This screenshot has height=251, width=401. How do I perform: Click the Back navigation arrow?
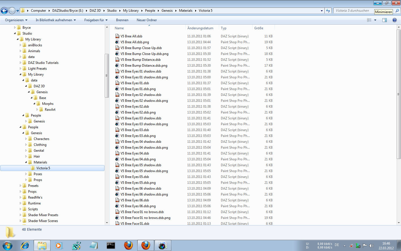click(4, 11)
